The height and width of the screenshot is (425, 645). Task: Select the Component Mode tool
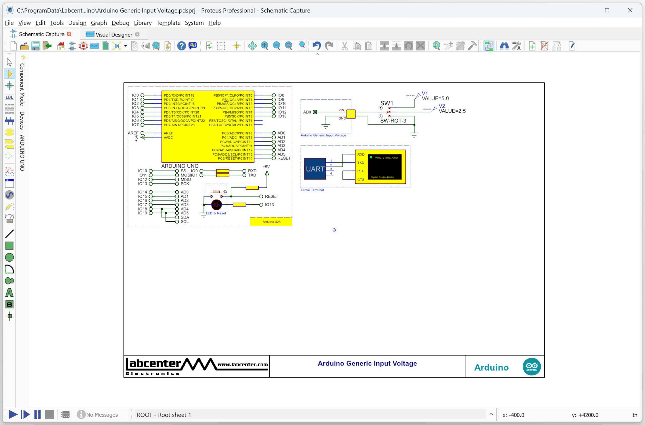pyautogui.click(x=9, y=74)
